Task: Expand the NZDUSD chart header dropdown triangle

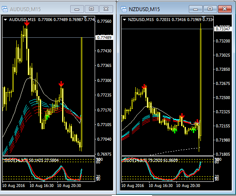Action: 124,20
